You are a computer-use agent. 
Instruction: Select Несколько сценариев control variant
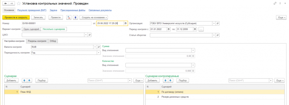click(54, 29)
